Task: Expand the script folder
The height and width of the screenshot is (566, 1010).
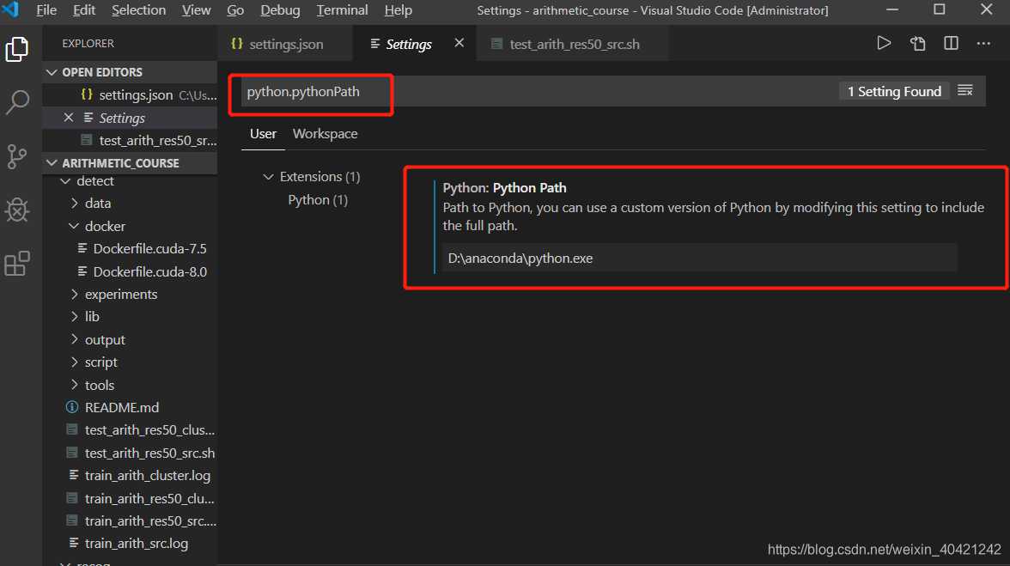Action: pos(75,362)
